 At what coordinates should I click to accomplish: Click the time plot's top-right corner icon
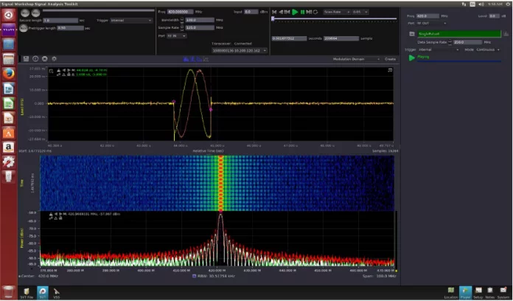pos(390,70)
